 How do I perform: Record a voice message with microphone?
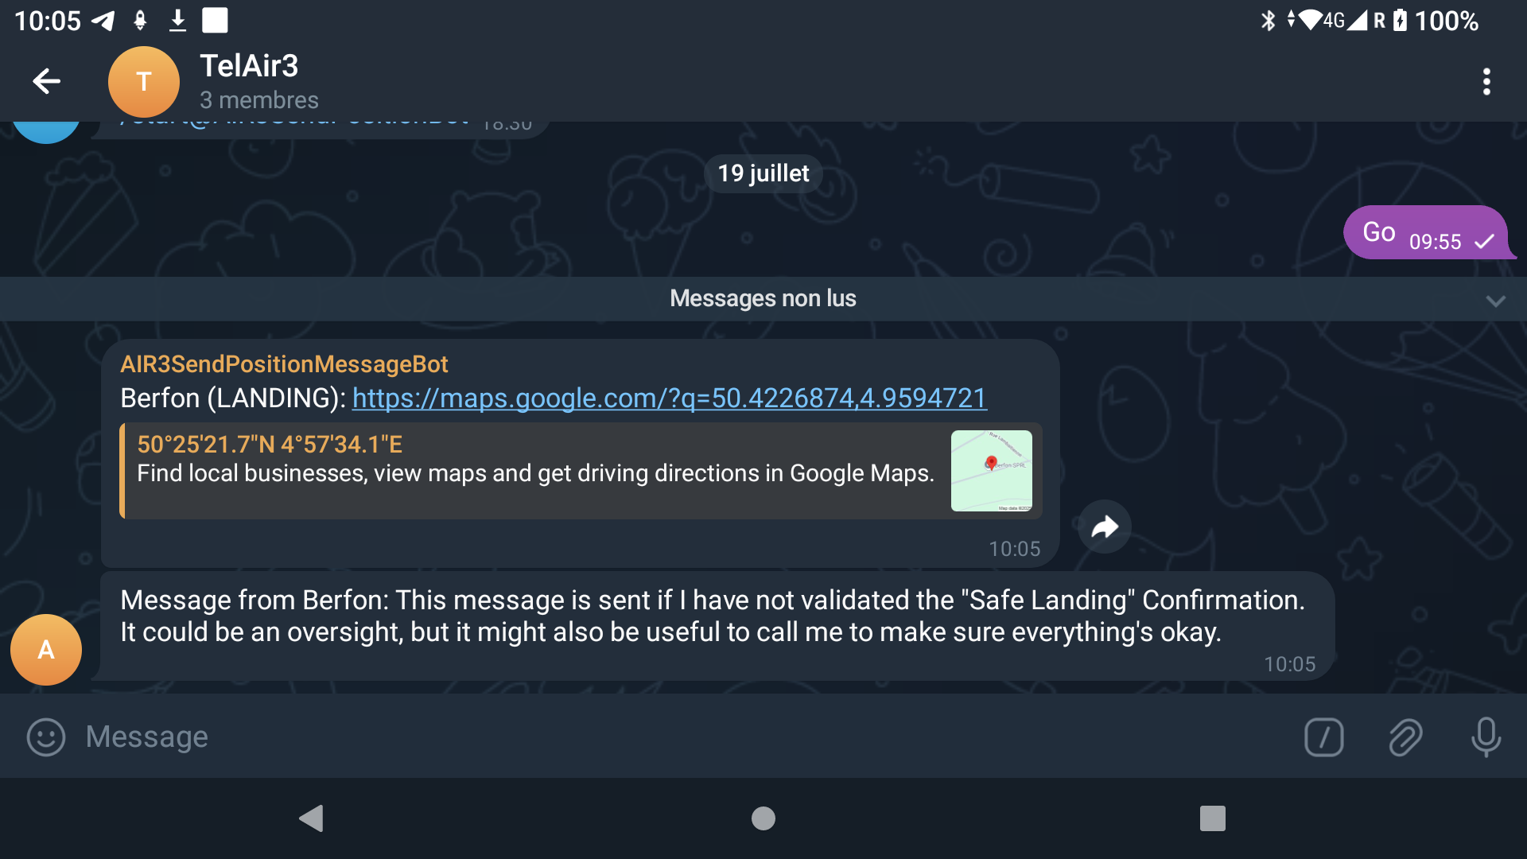1486,737
